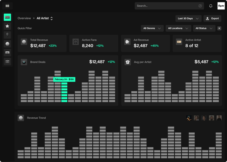Image resolution: width=227 pixels, height=162 pixels.
Task: Select the third artist avatar thumbnail
Action: (x=204, y=118)
